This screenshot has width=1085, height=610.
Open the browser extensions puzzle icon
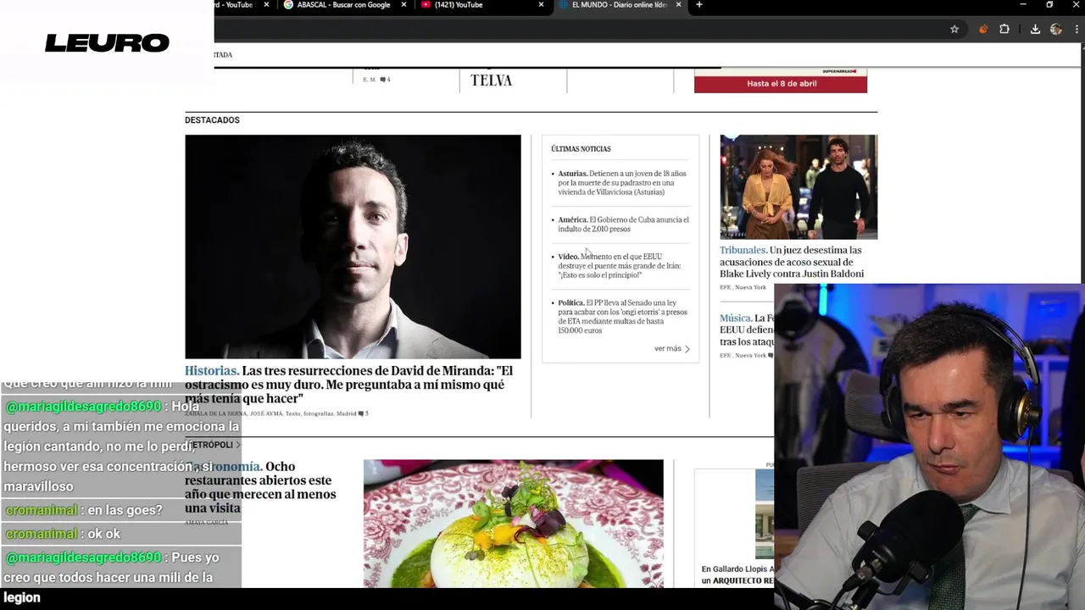point(1004,29)
